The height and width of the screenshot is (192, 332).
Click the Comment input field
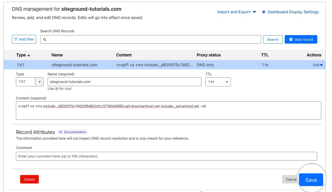click(x=166, y=156)
